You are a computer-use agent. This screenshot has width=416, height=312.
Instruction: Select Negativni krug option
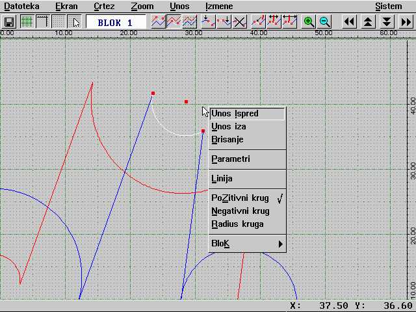point(247,211)
